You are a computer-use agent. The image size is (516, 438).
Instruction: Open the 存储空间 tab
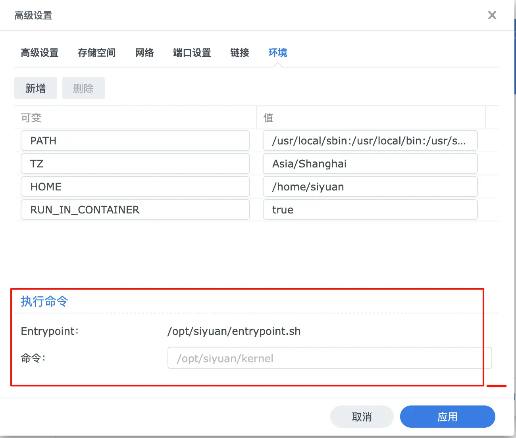click(x=96, y=53)
